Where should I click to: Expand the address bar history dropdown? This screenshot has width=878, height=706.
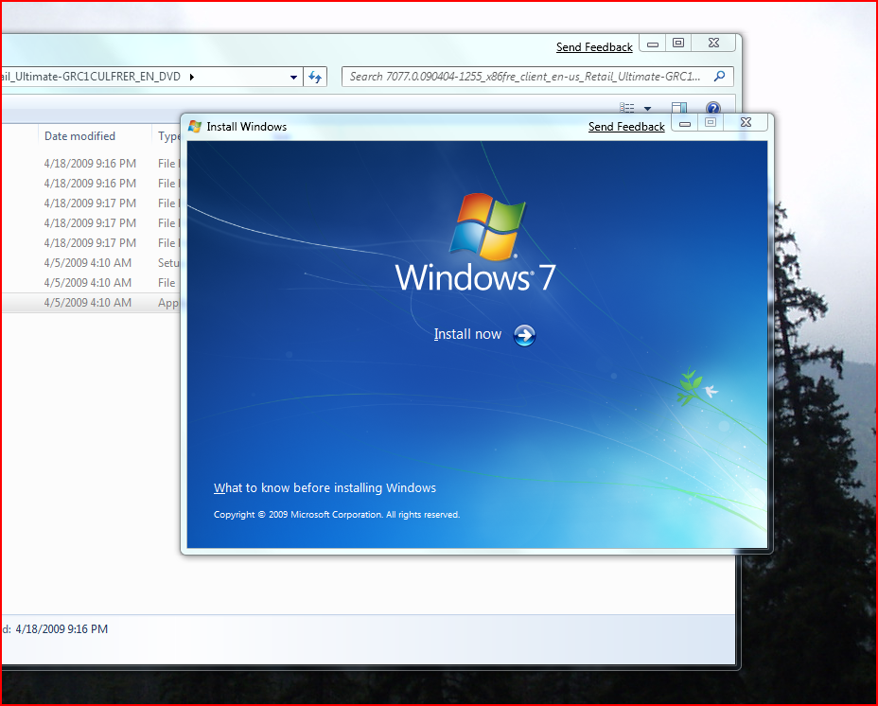[292, 77]
